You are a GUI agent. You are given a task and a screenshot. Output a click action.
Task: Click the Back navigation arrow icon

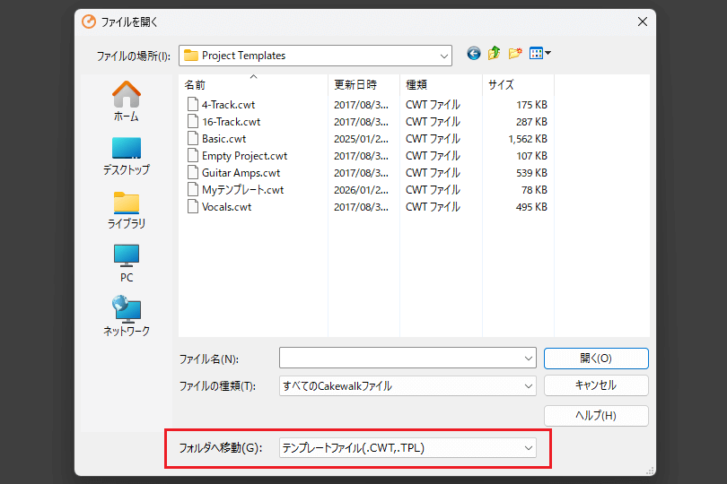pos(474,54)
